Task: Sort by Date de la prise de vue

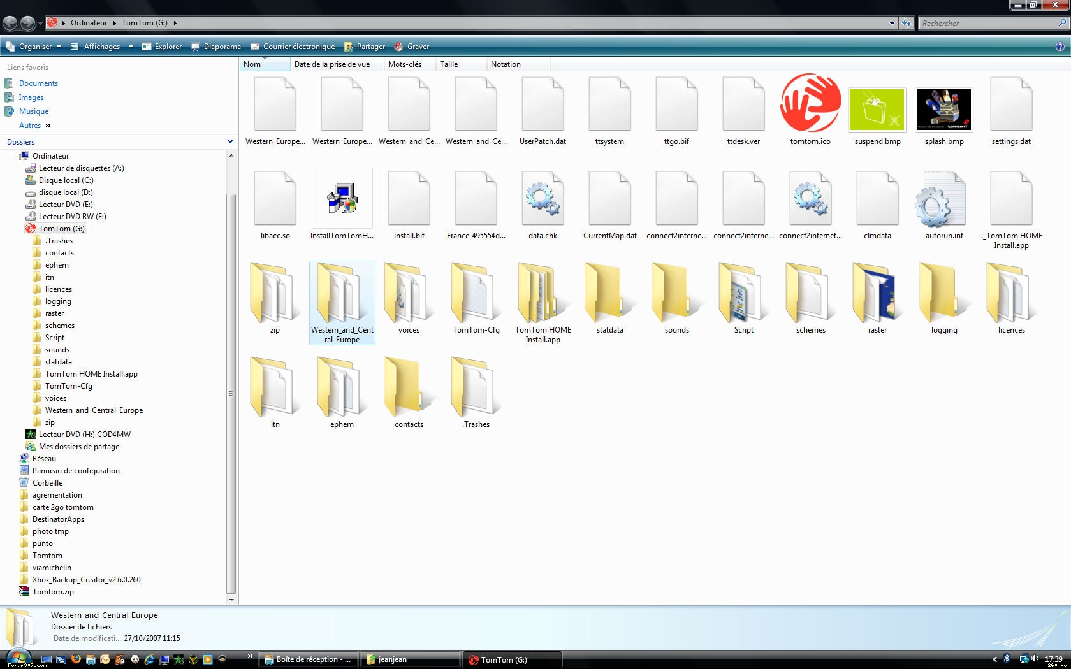Action: tap(332, 64)
